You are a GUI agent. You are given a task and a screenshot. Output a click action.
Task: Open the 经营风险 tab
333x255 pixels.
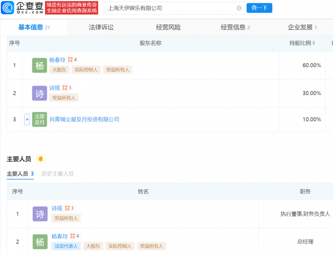(168, 27)
